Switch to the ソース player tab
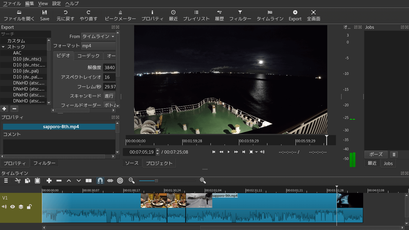 [132, 163]
